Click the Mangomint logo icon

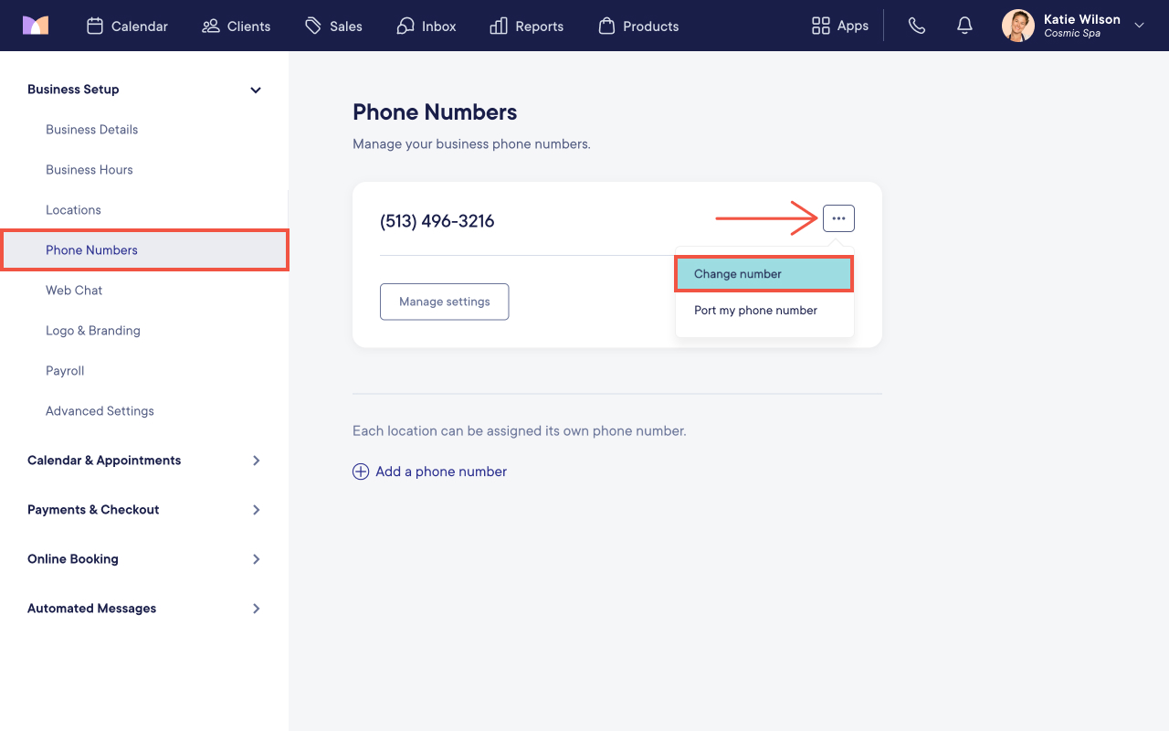coord(36,26)
